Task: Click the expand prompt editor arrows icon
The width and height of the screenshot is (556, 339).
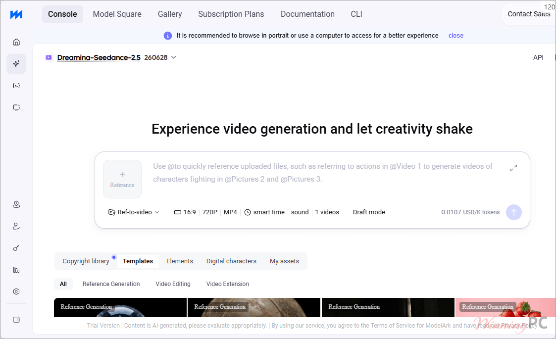Action: 513,168
